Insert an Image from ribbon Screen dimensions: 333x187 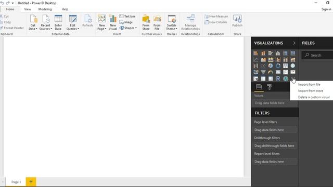click(x=126, y=22)
